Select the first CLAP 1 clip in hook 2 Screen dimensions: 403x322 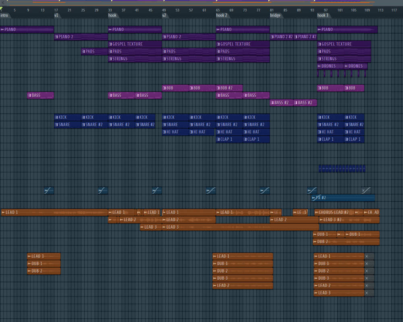pos(230,139)
